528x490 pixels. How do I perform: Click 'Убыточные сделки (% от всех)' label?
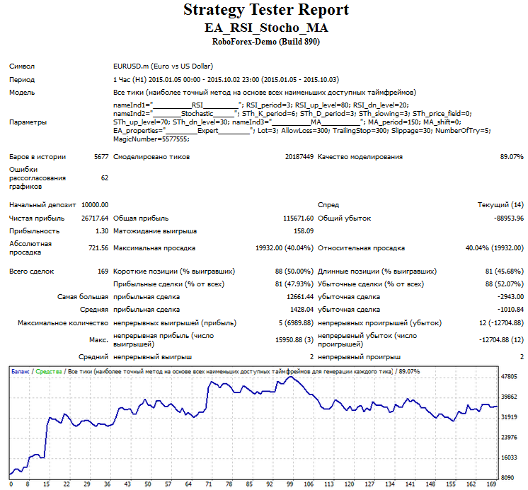click(x=371, y=284)
